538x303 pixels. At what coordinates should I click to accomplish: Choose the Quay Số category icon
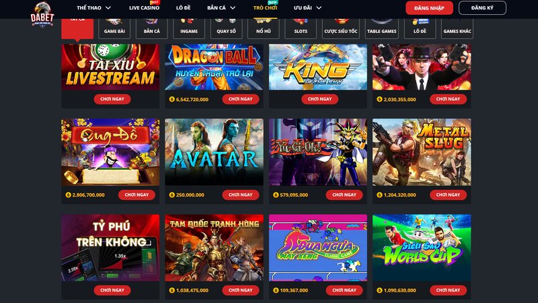226,28
